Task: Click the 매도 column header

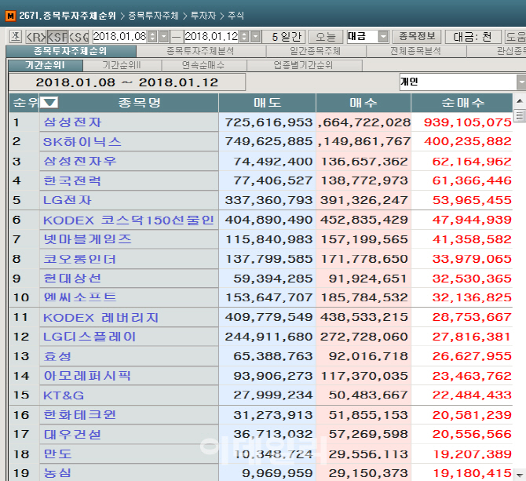Action: click(268, 103)
